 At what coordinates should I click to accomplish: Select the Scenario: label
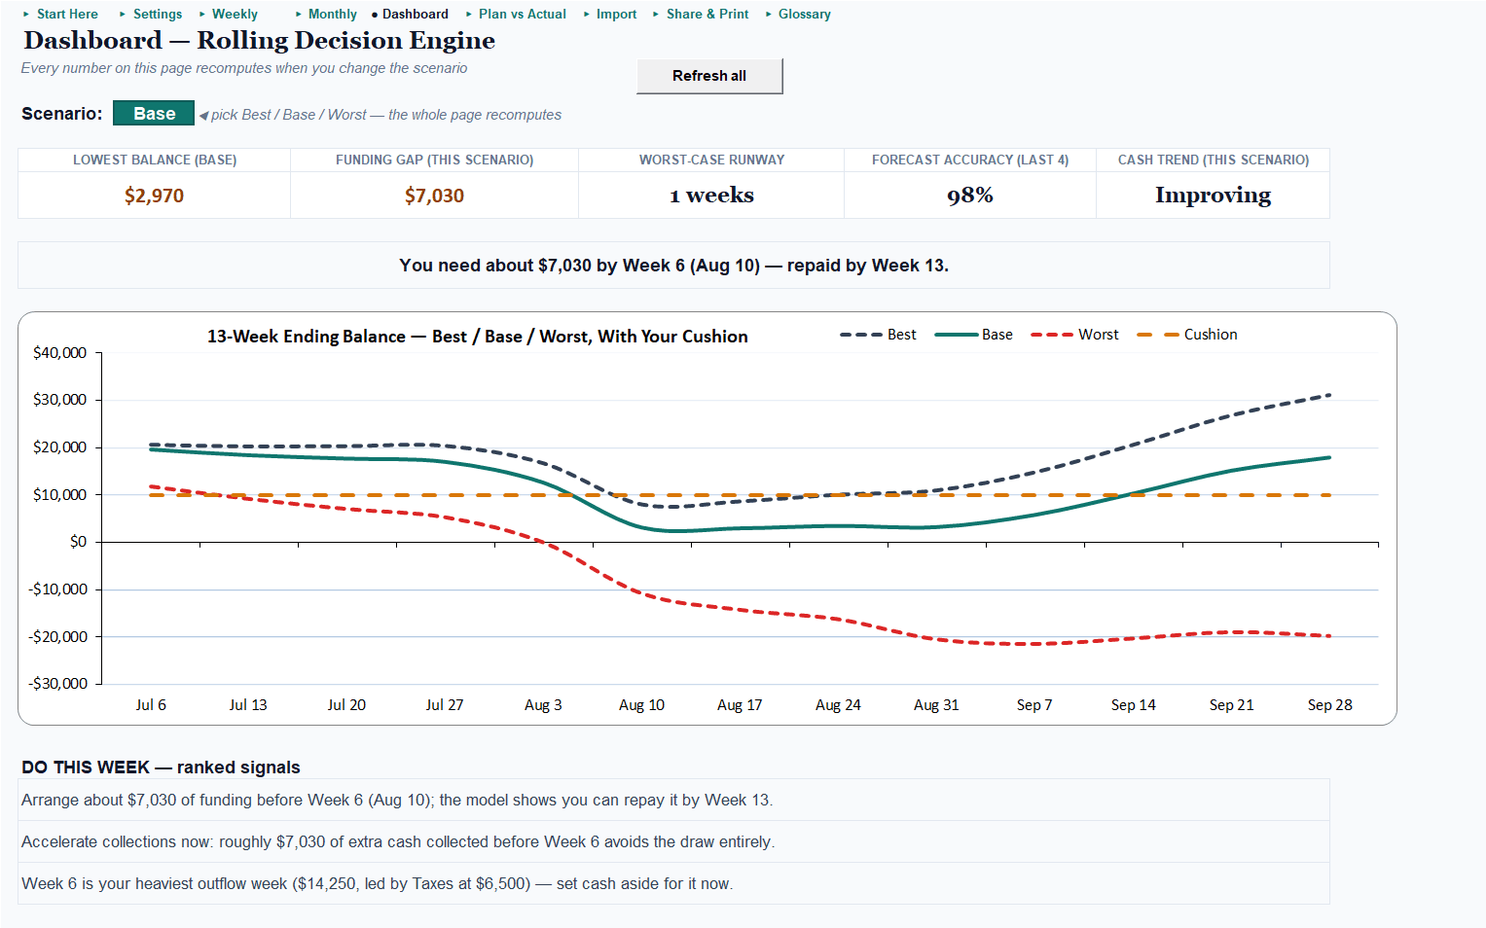tap(61, 114)
